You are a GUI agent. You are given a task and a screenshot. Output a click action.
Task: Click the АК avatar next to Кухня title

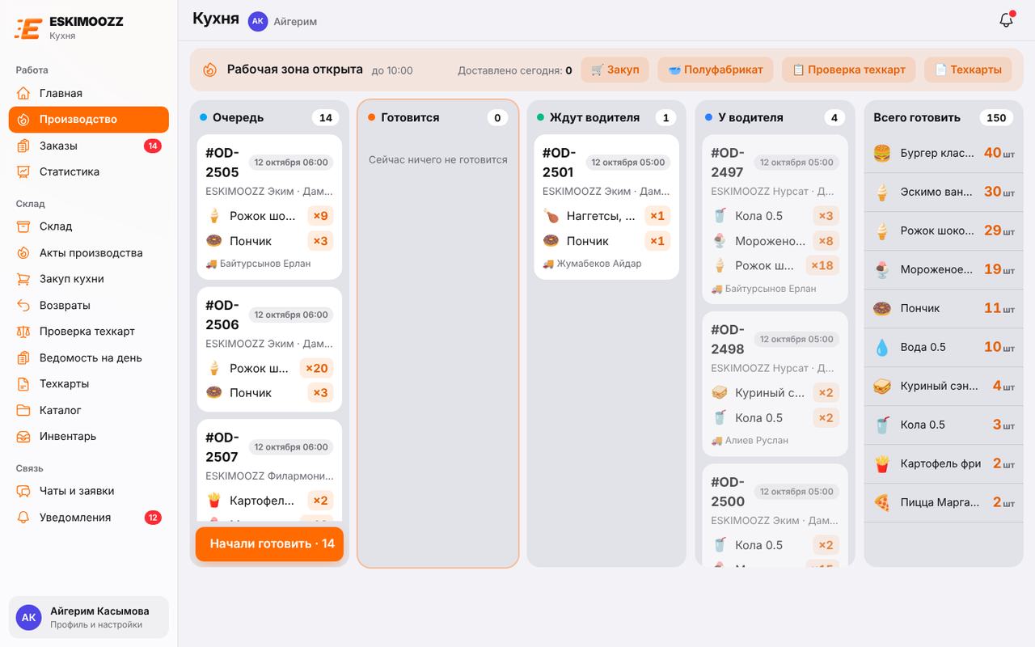pyautogui.click(x=258, y=21)
